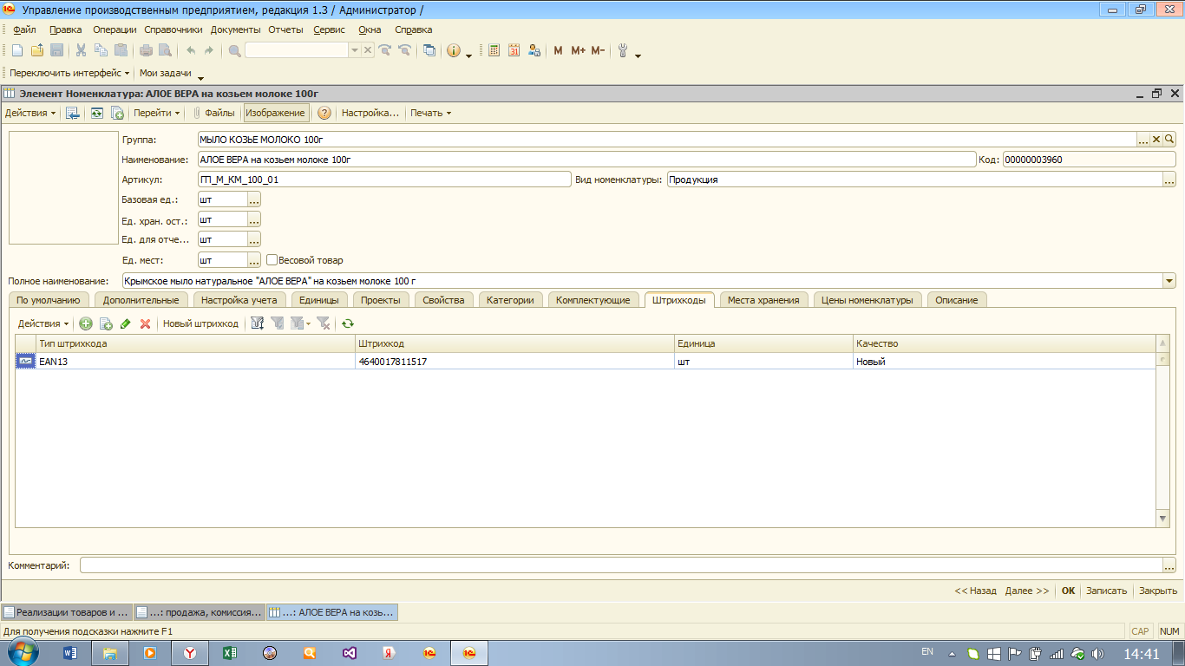This screenshot has height=666, width=1185.
Task: Switch to the Единицы tab
Action: 318,300
